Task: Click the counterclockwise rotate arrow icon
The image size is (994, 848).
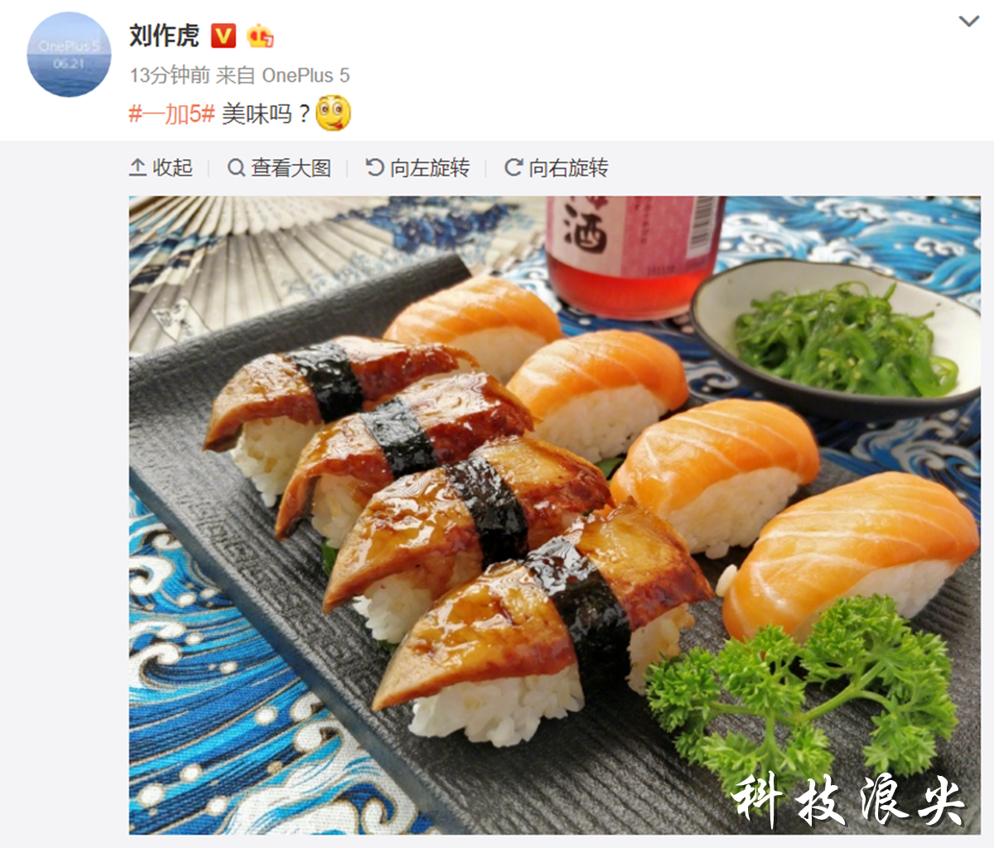Action: click(x=375, y=167)
